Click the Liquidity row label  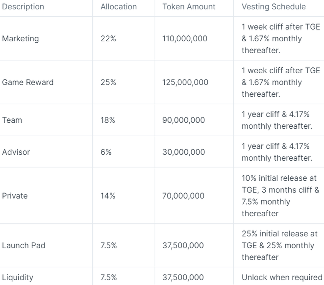point(18,277)
